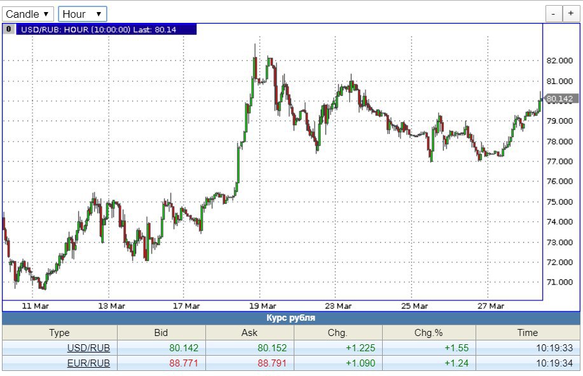Click the 79.000 price axis label
This screenshot has height=376, width=583.
click(559, 121)
